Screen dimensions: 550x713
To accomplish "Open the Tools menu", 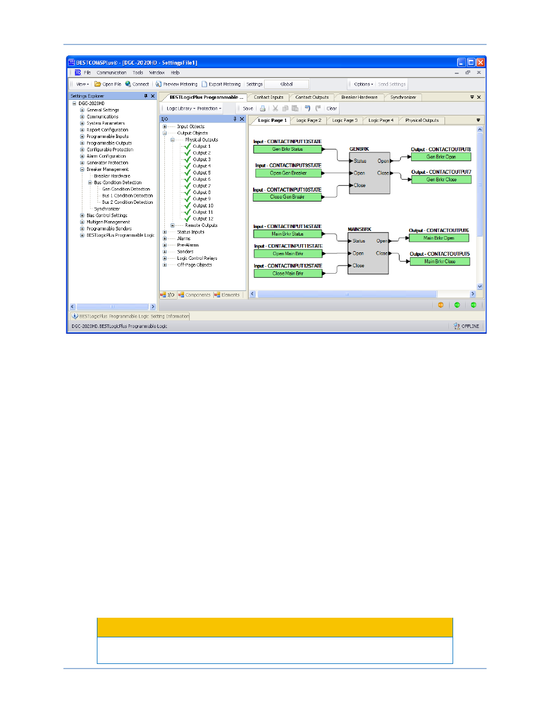I will pyautogui.click(x=138, y=73).
